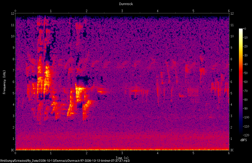This screenshot has width=252, height=163.
Task: Click the -90 value on the color scale
Action: (245, 109)
